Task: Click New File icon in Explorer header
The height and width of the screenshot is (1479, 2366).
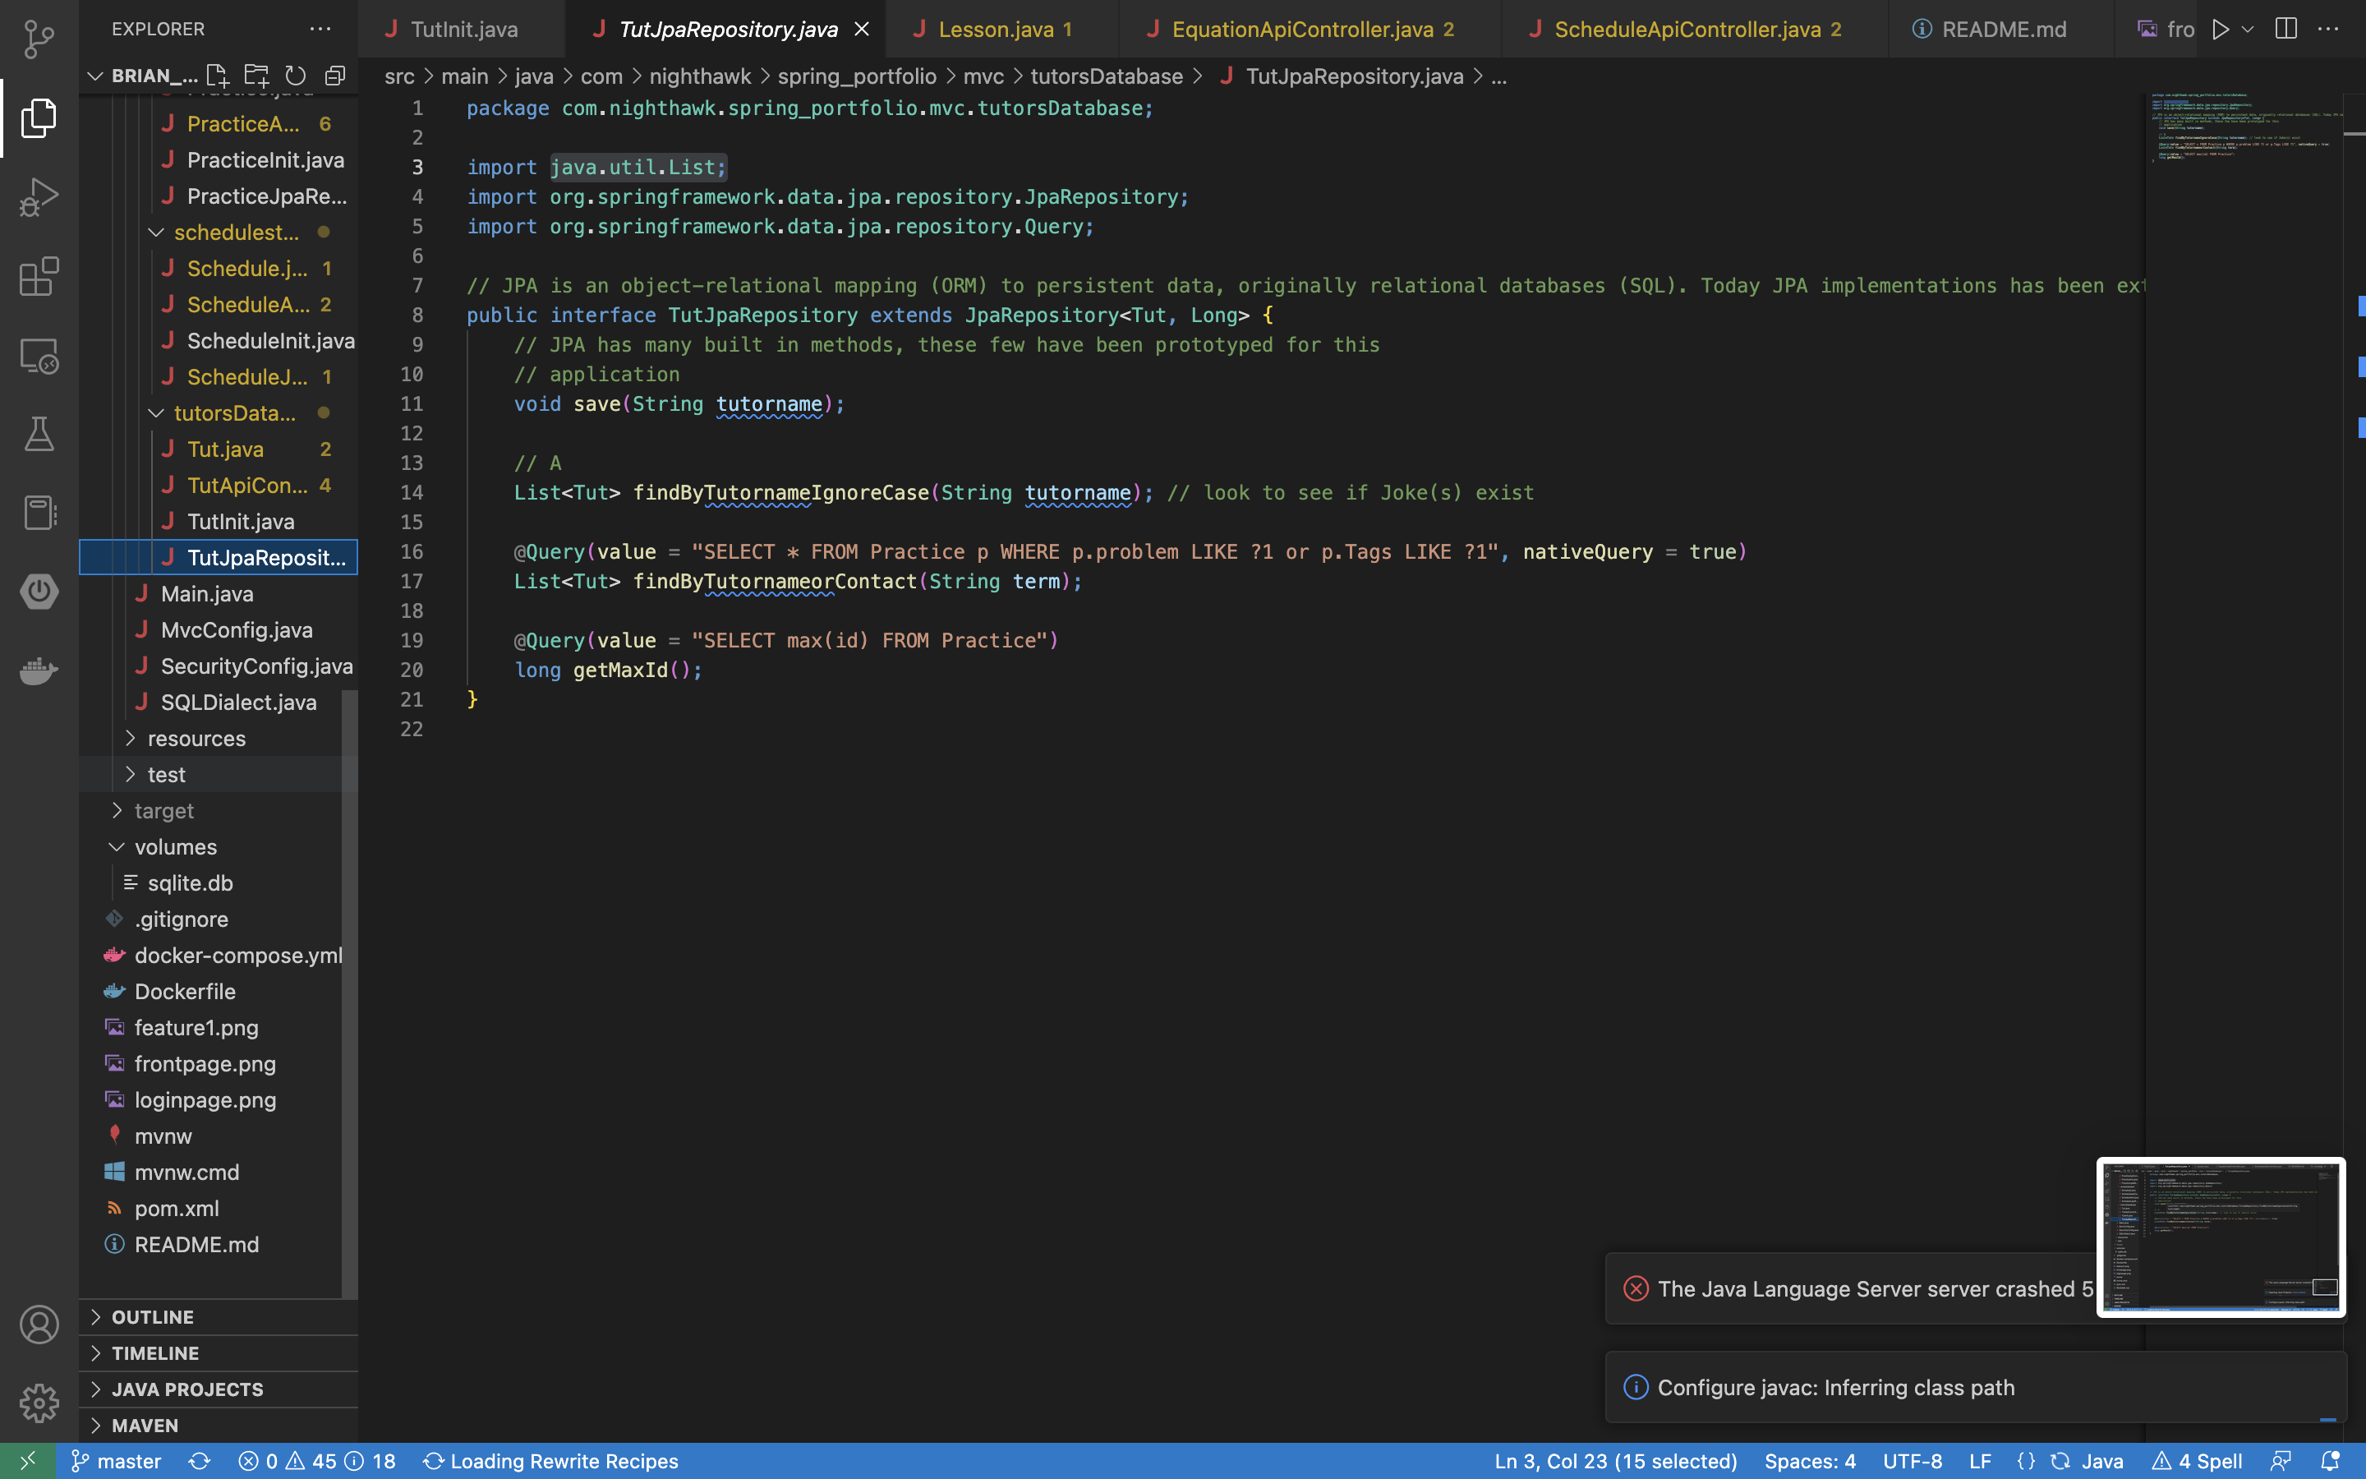Action: tap(217, 76)
